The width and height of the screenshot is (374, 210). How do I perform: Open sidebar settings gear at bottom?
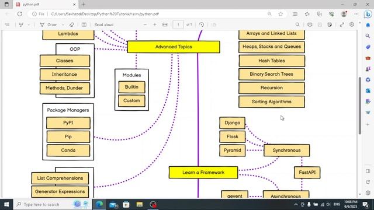click(x=368, y=193)
